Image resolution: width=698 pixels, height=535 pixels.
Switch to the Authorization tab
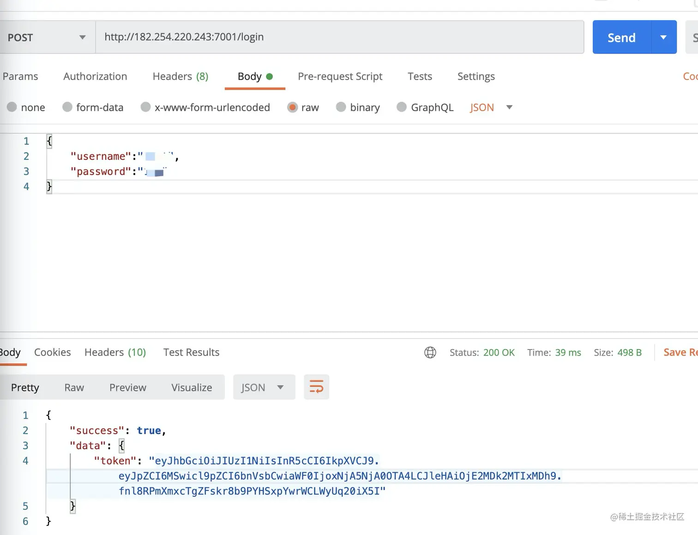[95, 76]
